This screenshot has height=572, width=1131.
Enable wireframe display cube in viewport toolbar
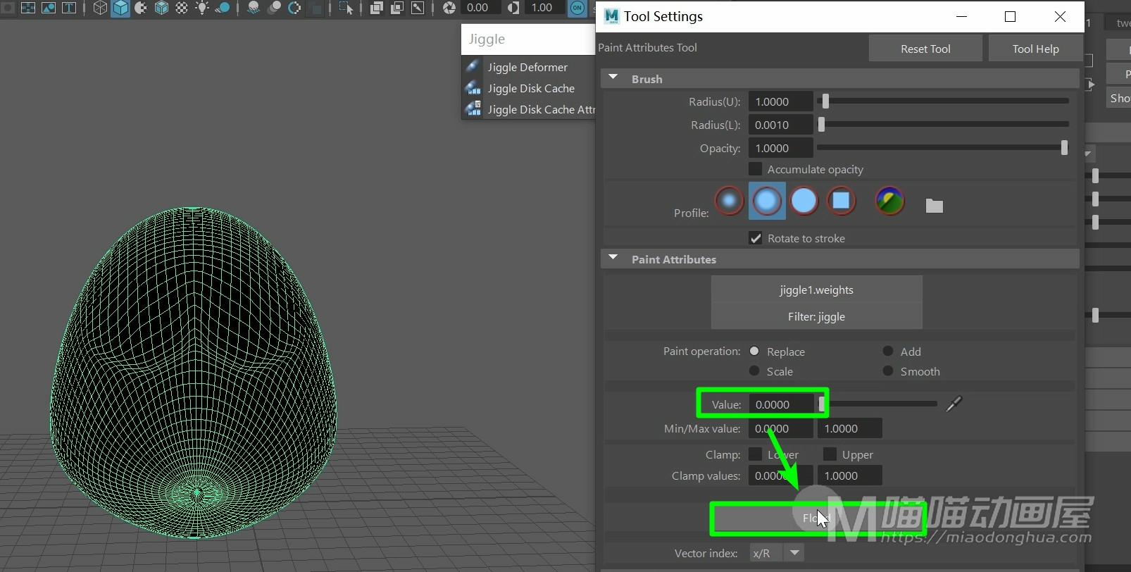coord(100,8)
